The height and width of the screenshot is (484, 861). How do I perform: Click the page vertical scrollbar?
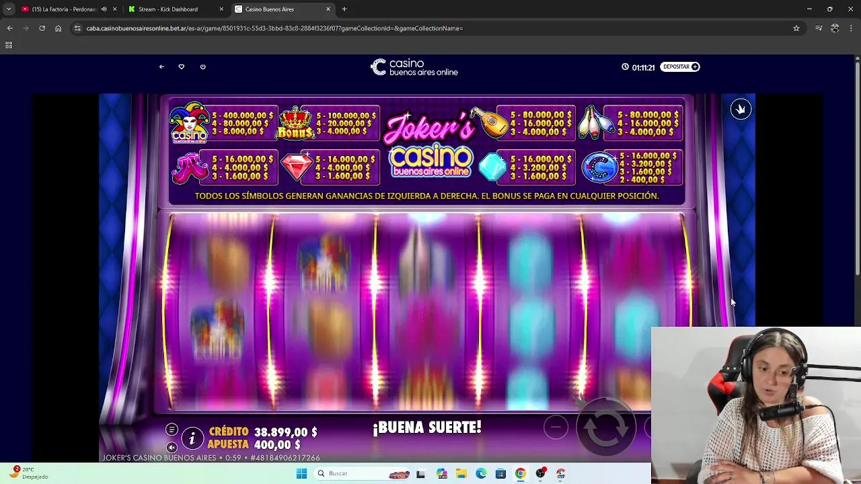click(x=857, y=168)
